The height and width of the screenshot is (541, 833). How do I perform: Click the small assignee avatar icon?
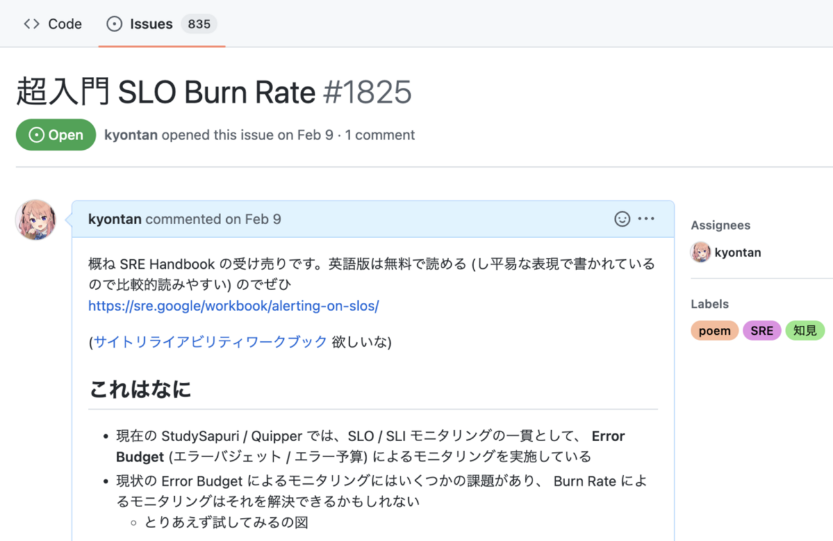(700, 252)
